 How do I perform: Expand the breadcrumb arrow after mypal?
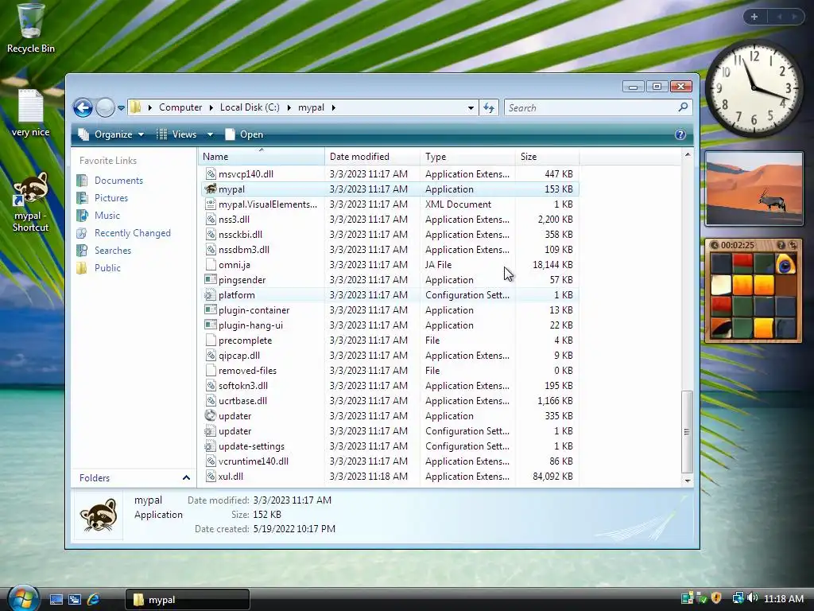coord(333,107)
